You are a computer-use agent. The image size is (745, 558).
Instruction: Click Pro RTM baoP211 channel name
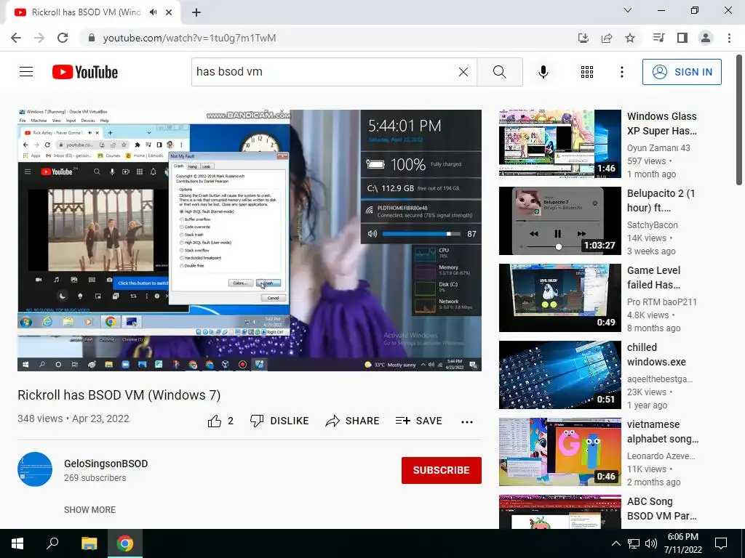click(662, 302)
